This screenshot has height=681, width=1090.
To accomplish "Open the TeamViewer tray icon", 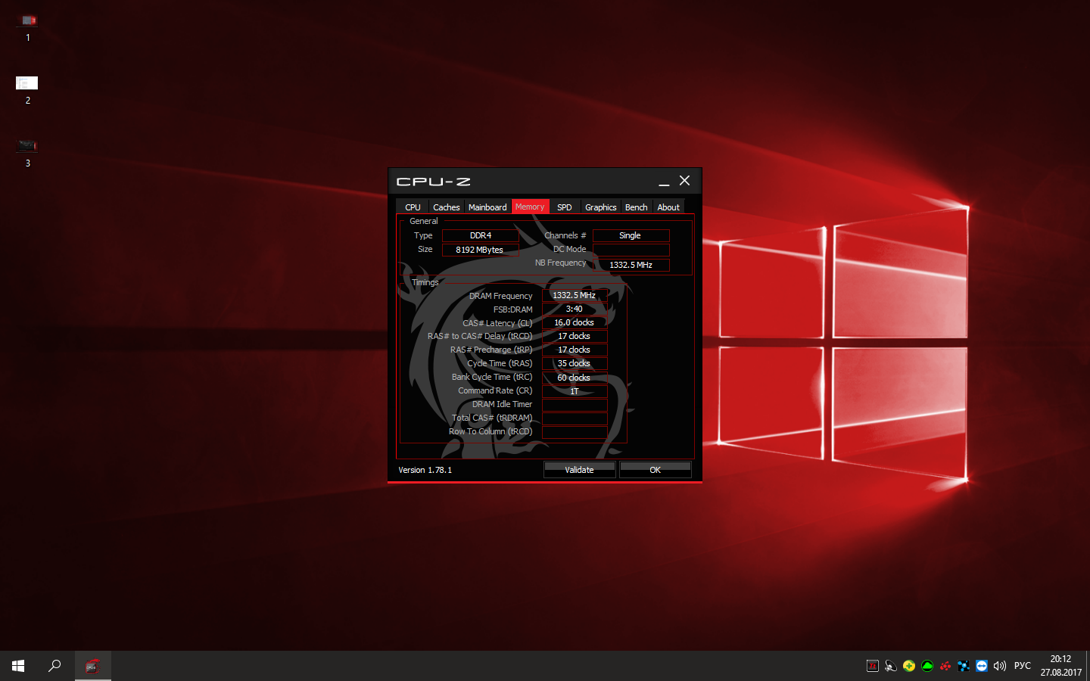I will coord(982,666).
